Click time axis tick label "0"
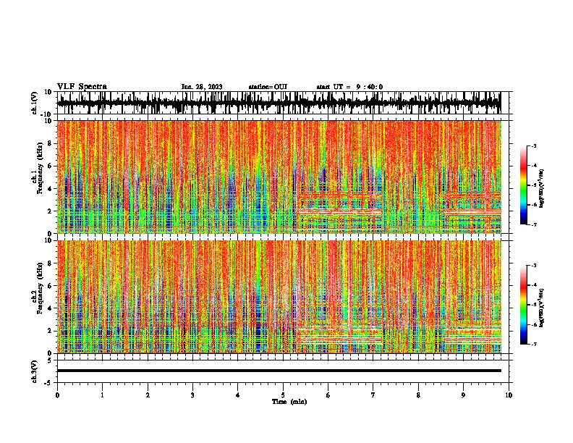Image resolution: width=573 pixels, height=443 pixels. pos(57,395)
